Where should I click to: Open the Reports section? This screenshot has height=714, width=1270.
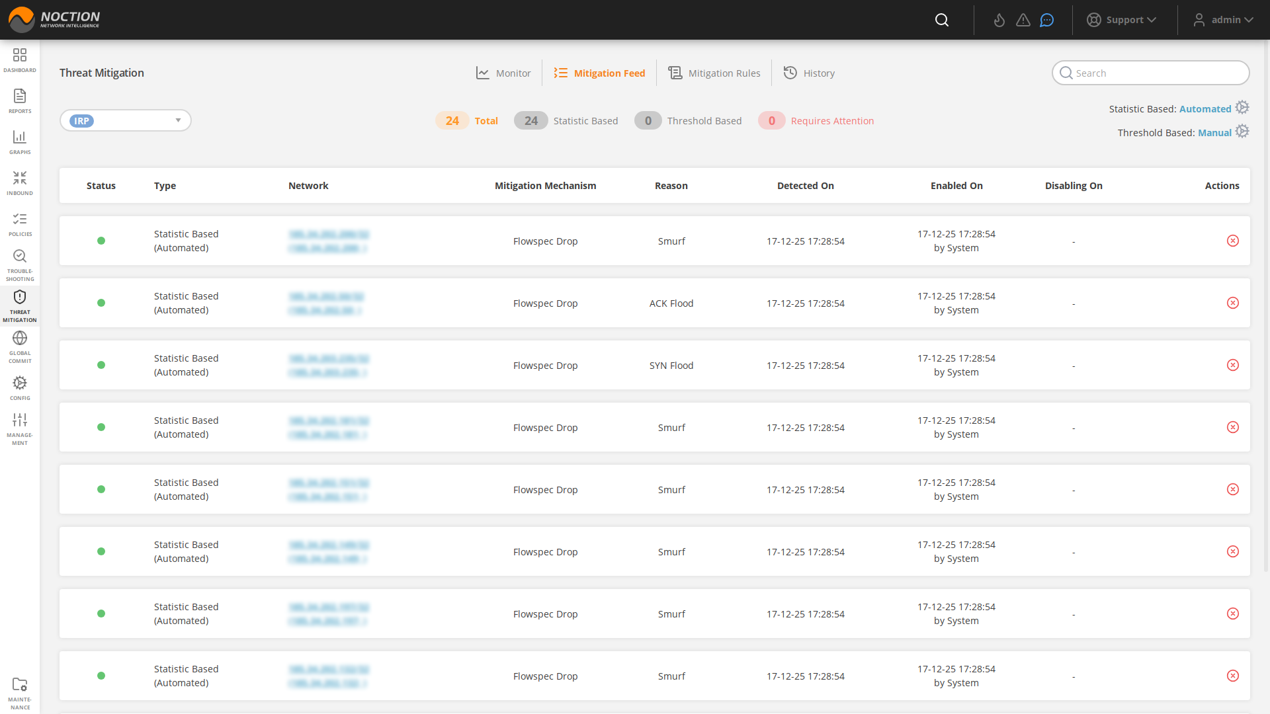[20, 100]
